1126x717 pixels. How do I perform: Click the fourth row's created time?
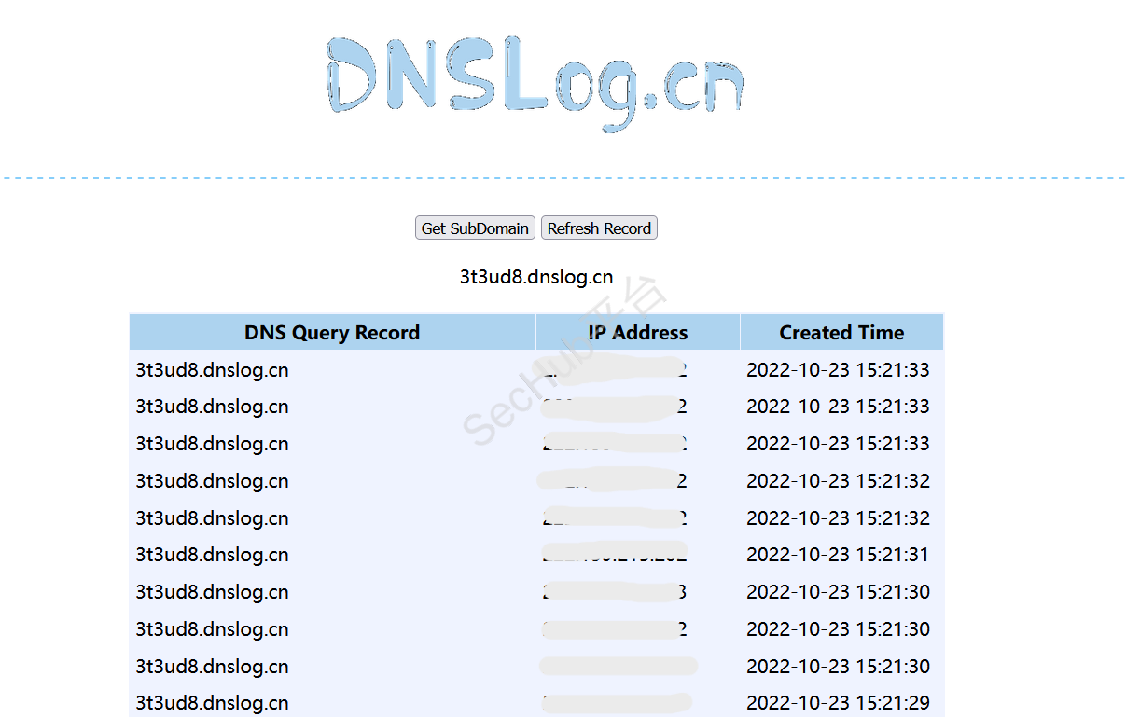click(x=838, y=481)
